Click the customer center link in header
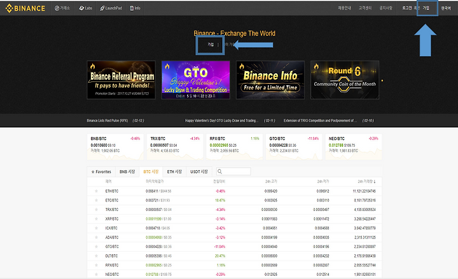Viewport: 458px width, 279px height. [x=365, y=8]
